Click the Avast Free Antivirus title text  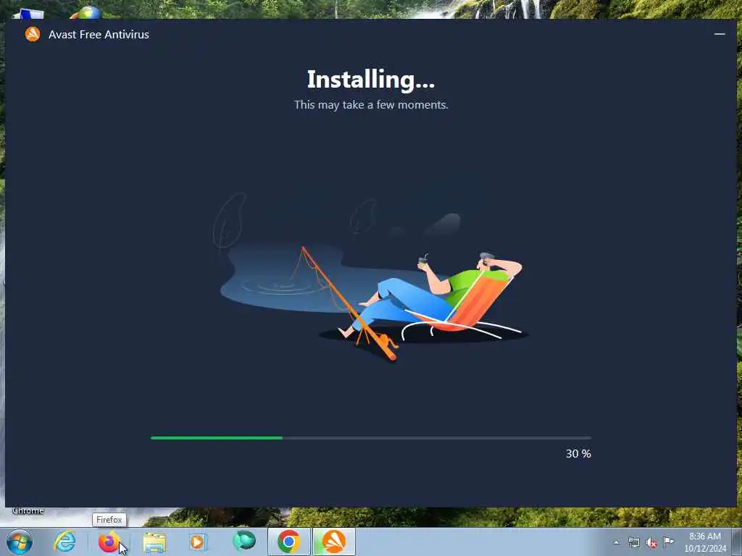pyautogui.click(x=99, y=35)
